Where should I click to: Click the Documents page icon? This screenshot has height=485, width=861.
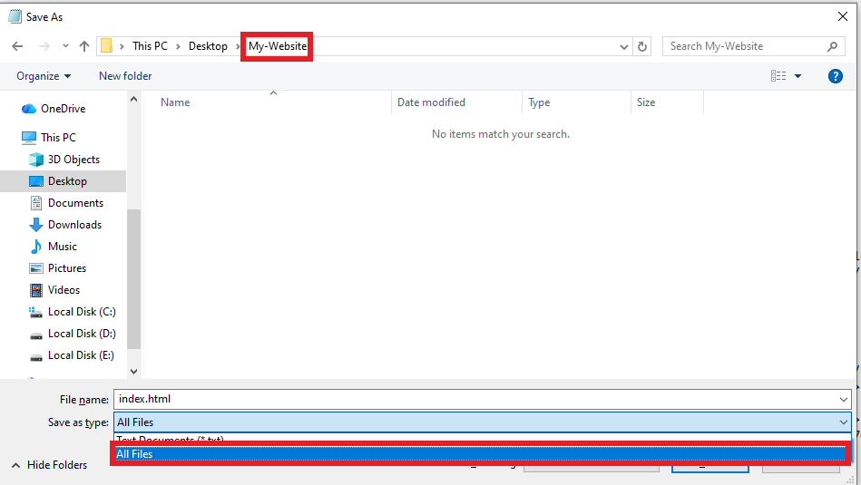coord(36,203)
